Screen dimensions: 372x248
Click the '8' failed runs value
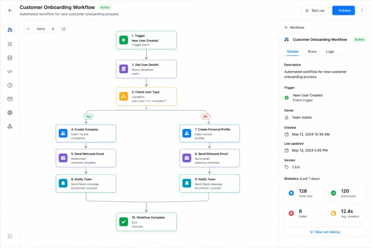coord(300,211)
